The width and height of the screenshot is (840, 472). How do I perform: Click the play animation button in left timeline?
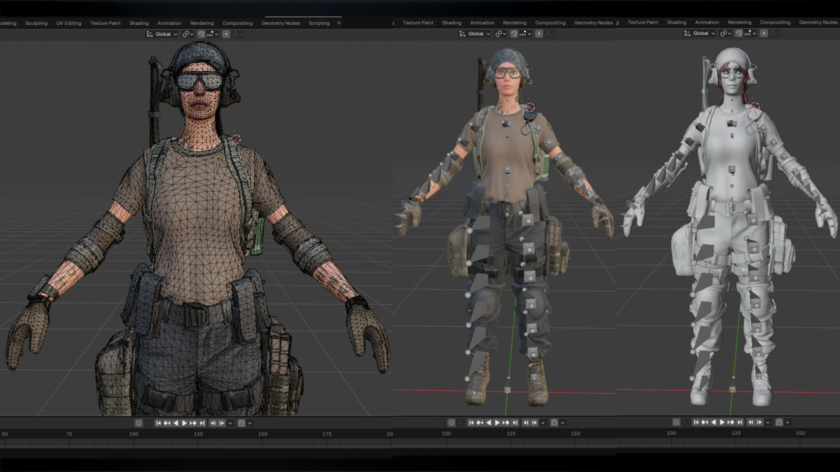click(x=184, y=423)
